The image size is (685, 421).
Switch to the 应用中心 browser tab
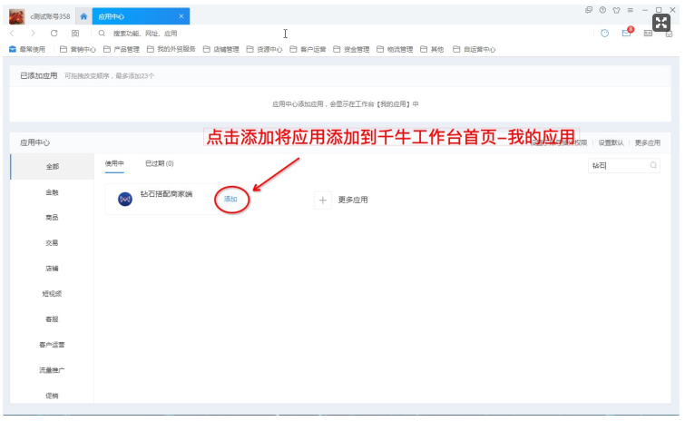click(x=141, y=16)
